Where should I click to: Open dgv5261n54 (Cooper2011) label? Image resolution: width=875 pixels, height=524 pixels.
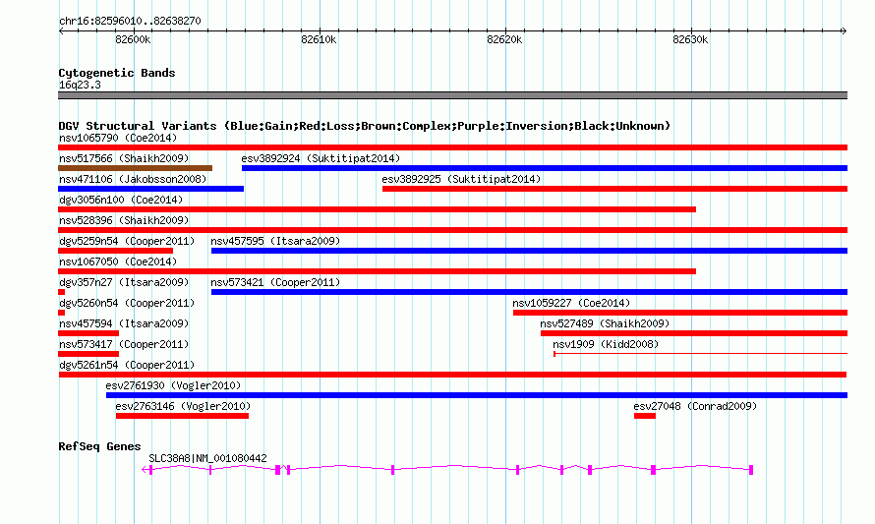click(127, 365)
